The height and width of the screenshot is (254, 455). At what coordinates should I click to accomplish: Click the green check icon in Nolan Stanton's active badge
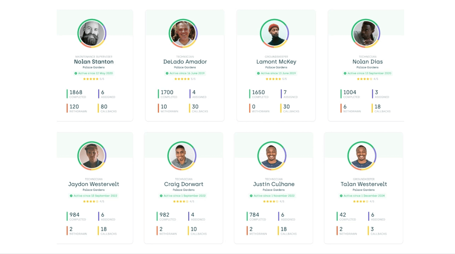tap(76, 73)
